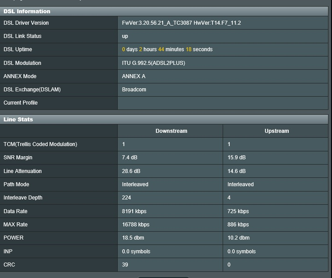The image size is (332, 278).
Task: Click the downstream Interleave Depth 224 value
Action: 127,198
